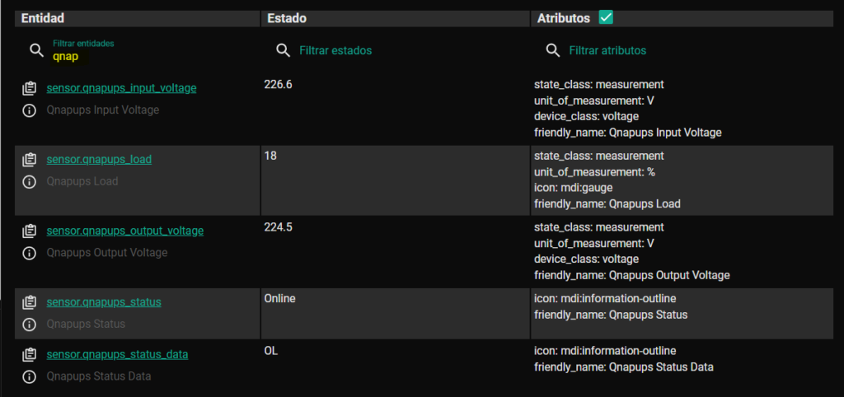
Task: Show info icon for Qnapups Status
Action: [29, 325]
